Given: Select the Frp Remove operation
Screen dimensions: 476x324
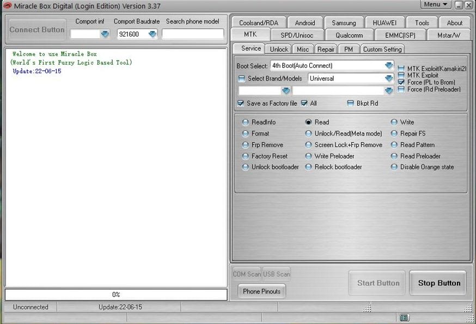Looking at the screenshot, I should pyautogui.click(x=246, y=145).
